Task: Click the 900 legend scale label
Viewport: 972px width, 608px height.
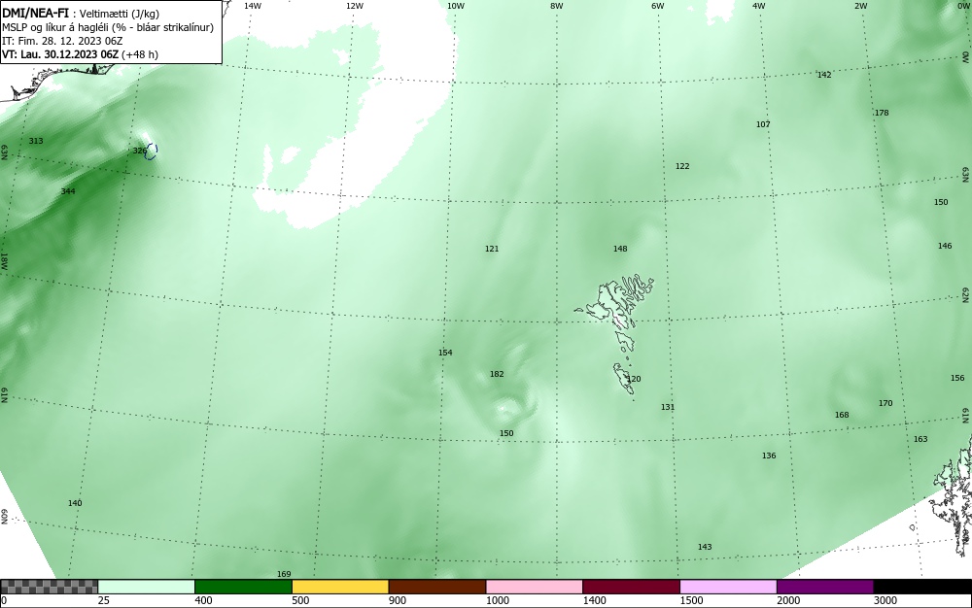Action: click(x=398, y=600)
